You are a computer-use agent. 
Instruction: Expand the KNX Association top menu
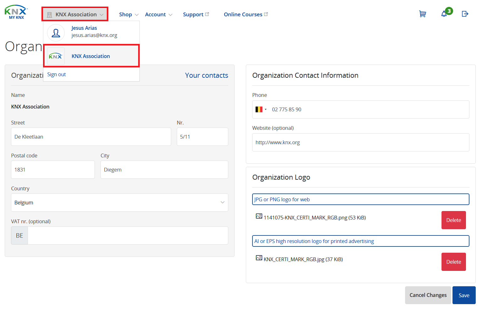coord(75,14)
